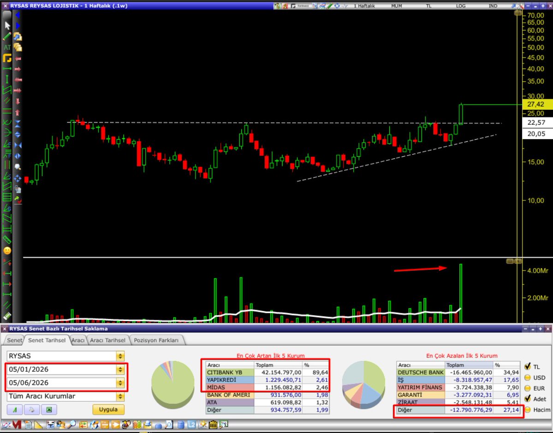Toggle LOG scale in chart title bar
Screen dimensions: 553x433
click(x=461, y=6)
